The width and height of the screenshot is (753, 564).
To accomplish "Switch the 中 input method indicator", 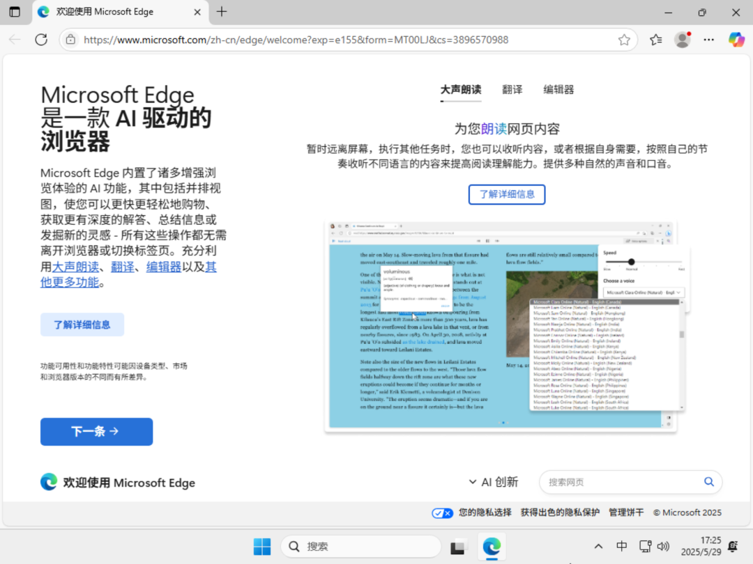I will (621, 547).
